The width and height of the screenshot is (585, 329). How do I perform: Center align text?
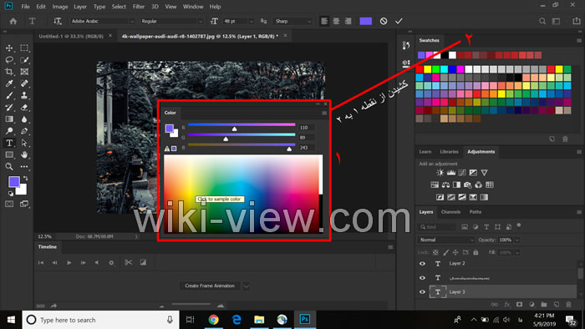point(336,21)
